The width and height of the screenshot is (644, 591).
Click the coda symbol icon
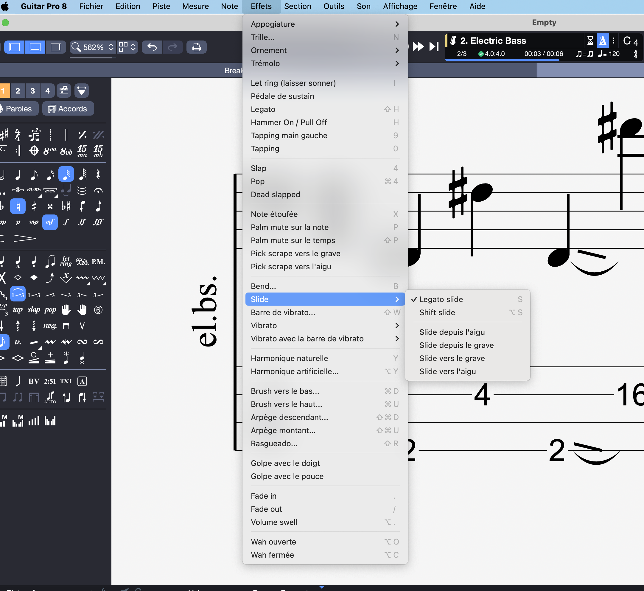pyautogui.click(x=34, y=151)
